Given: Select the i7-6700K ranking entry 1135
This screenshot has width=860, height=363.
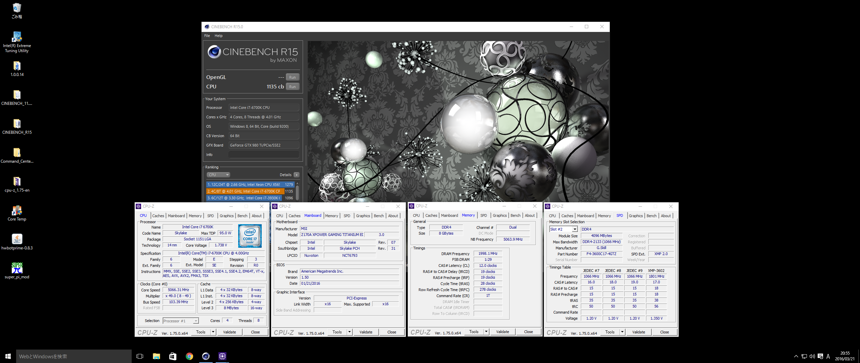Looking at the screenshot, I should [250, 191].
